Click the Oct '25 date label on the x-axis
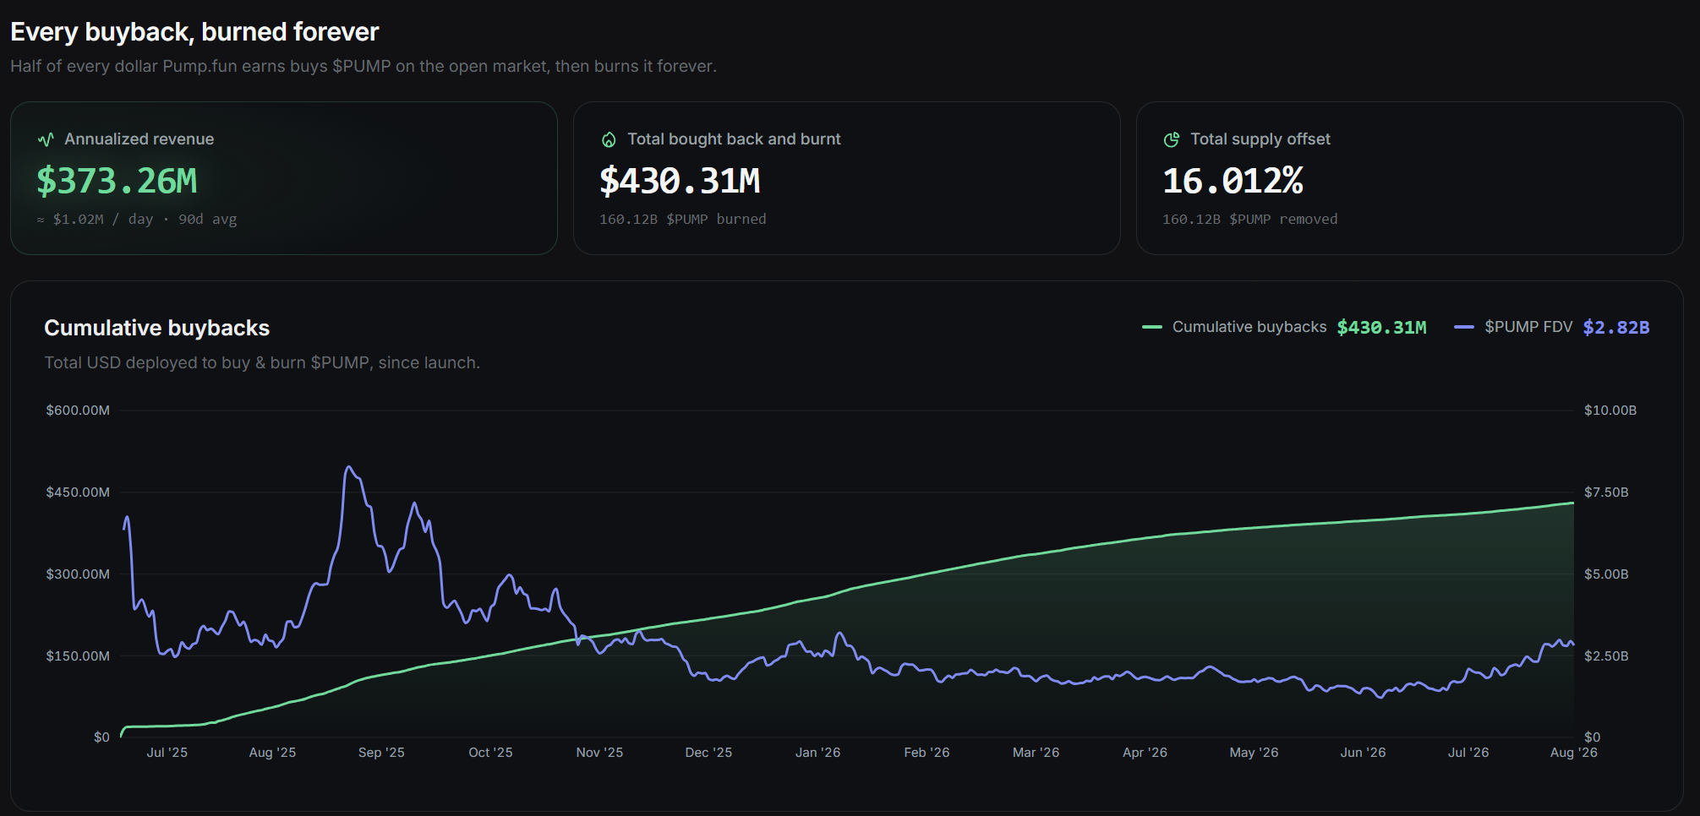The height and width of the screenshot is (816, 1700). (x=490, y=753)
